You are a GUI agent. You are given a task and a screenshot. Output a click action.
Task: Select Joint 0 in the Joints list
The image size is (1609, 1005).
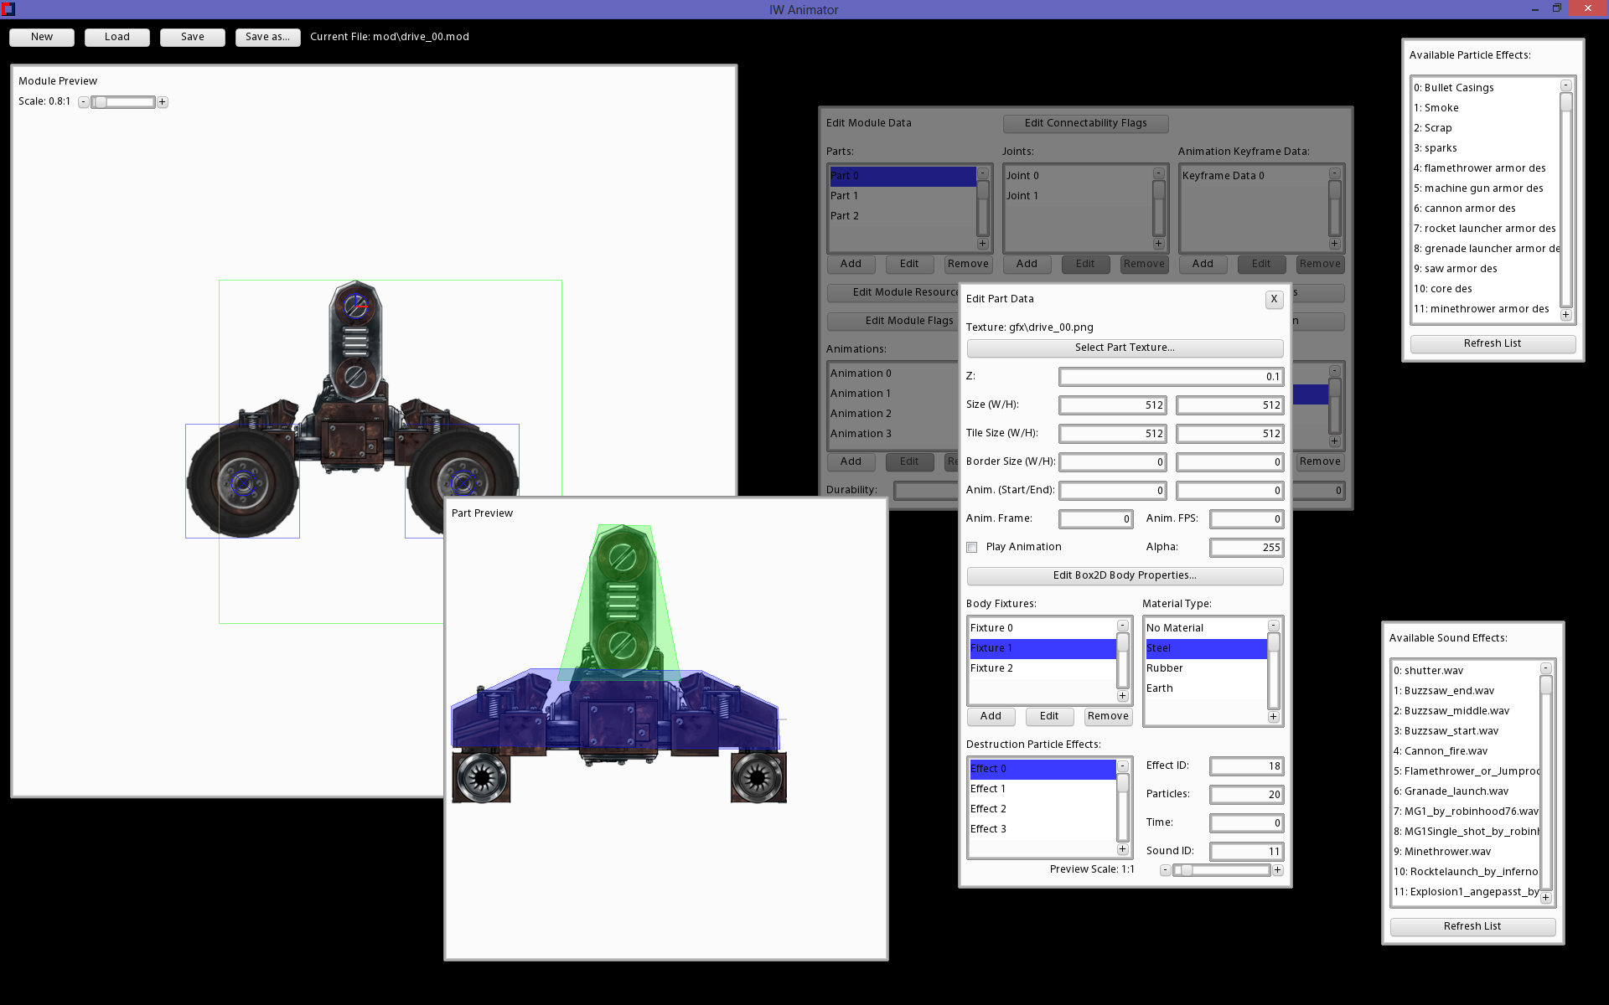pos(1023,175)
